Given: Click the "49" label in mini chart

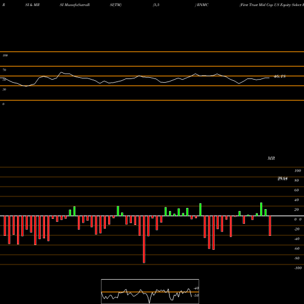Looking at the screenshot, I should click(x=196, y=288).
